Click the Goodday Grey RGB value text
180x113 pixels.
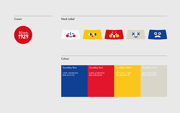149,75
